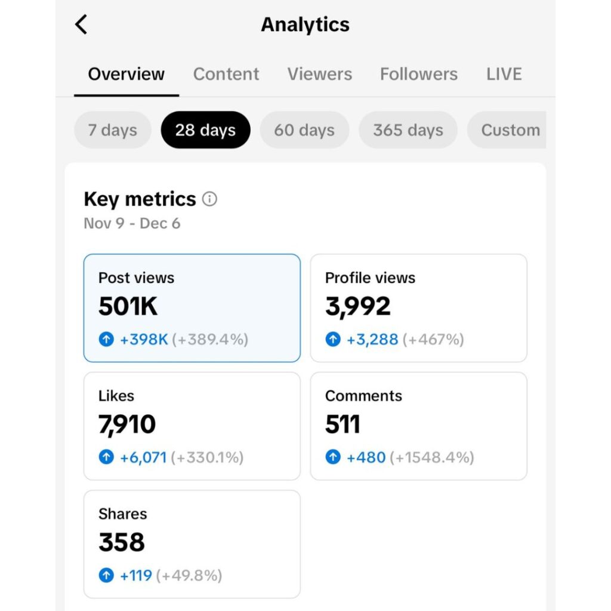Tap the Profile views up-arrow icon
Screen dimensions: 611x611
332,340
